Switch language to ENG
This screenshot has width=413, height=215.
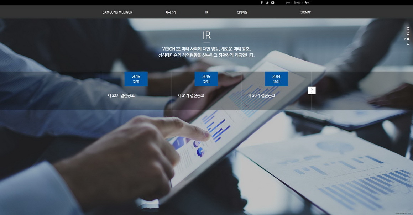tap(288, 2)
